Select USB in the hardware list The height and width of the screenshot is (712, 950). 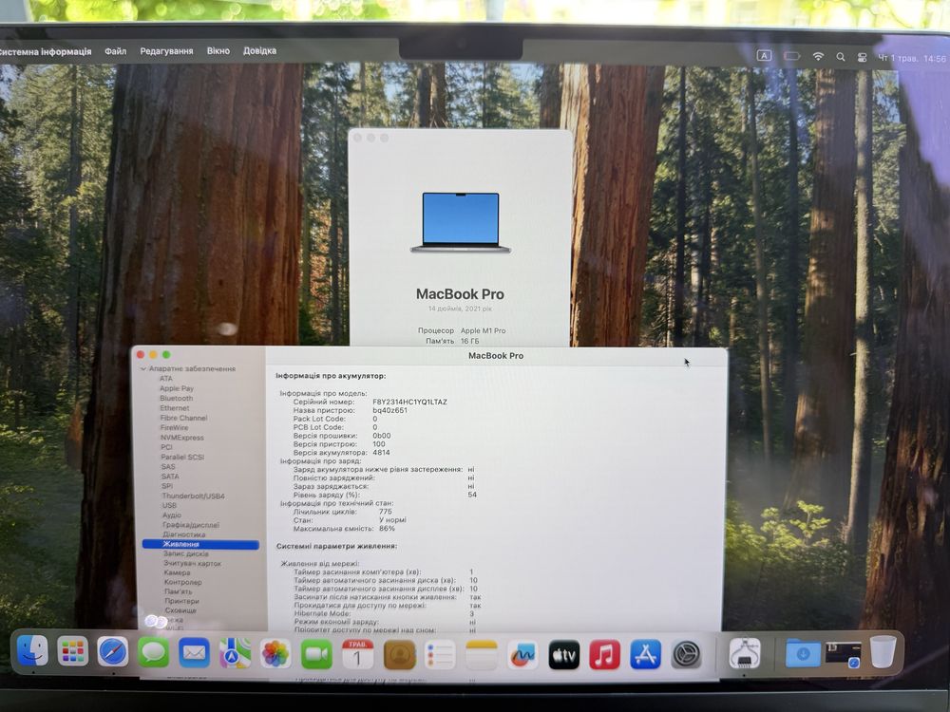pos(169,505)
